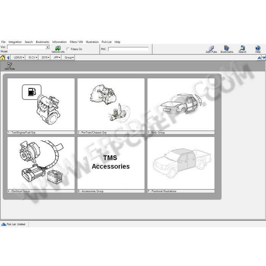Click the blue down arrow icon

click(x=264, y=58)
